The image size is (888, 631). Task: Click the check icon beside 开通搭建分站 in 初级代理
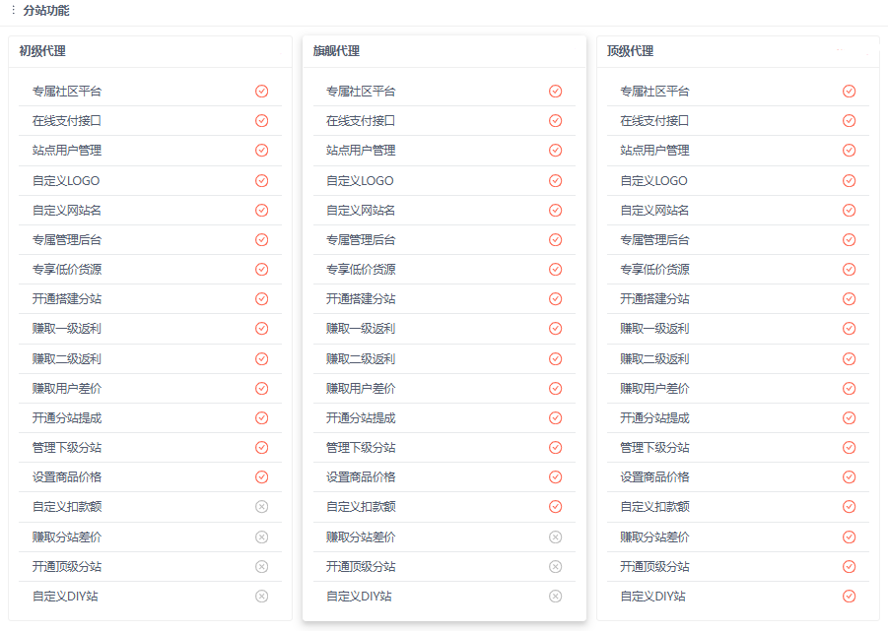point(261,298)
